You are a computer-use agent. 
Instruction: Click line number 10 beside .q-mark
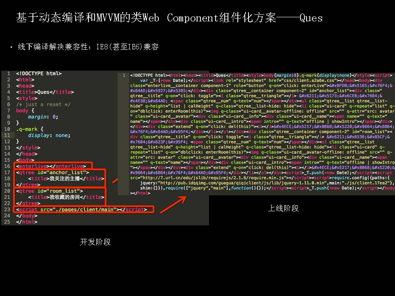(7, 129)
